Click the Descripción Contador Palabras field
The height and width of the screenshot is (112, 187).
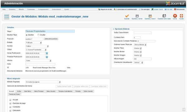click(146, 41)
